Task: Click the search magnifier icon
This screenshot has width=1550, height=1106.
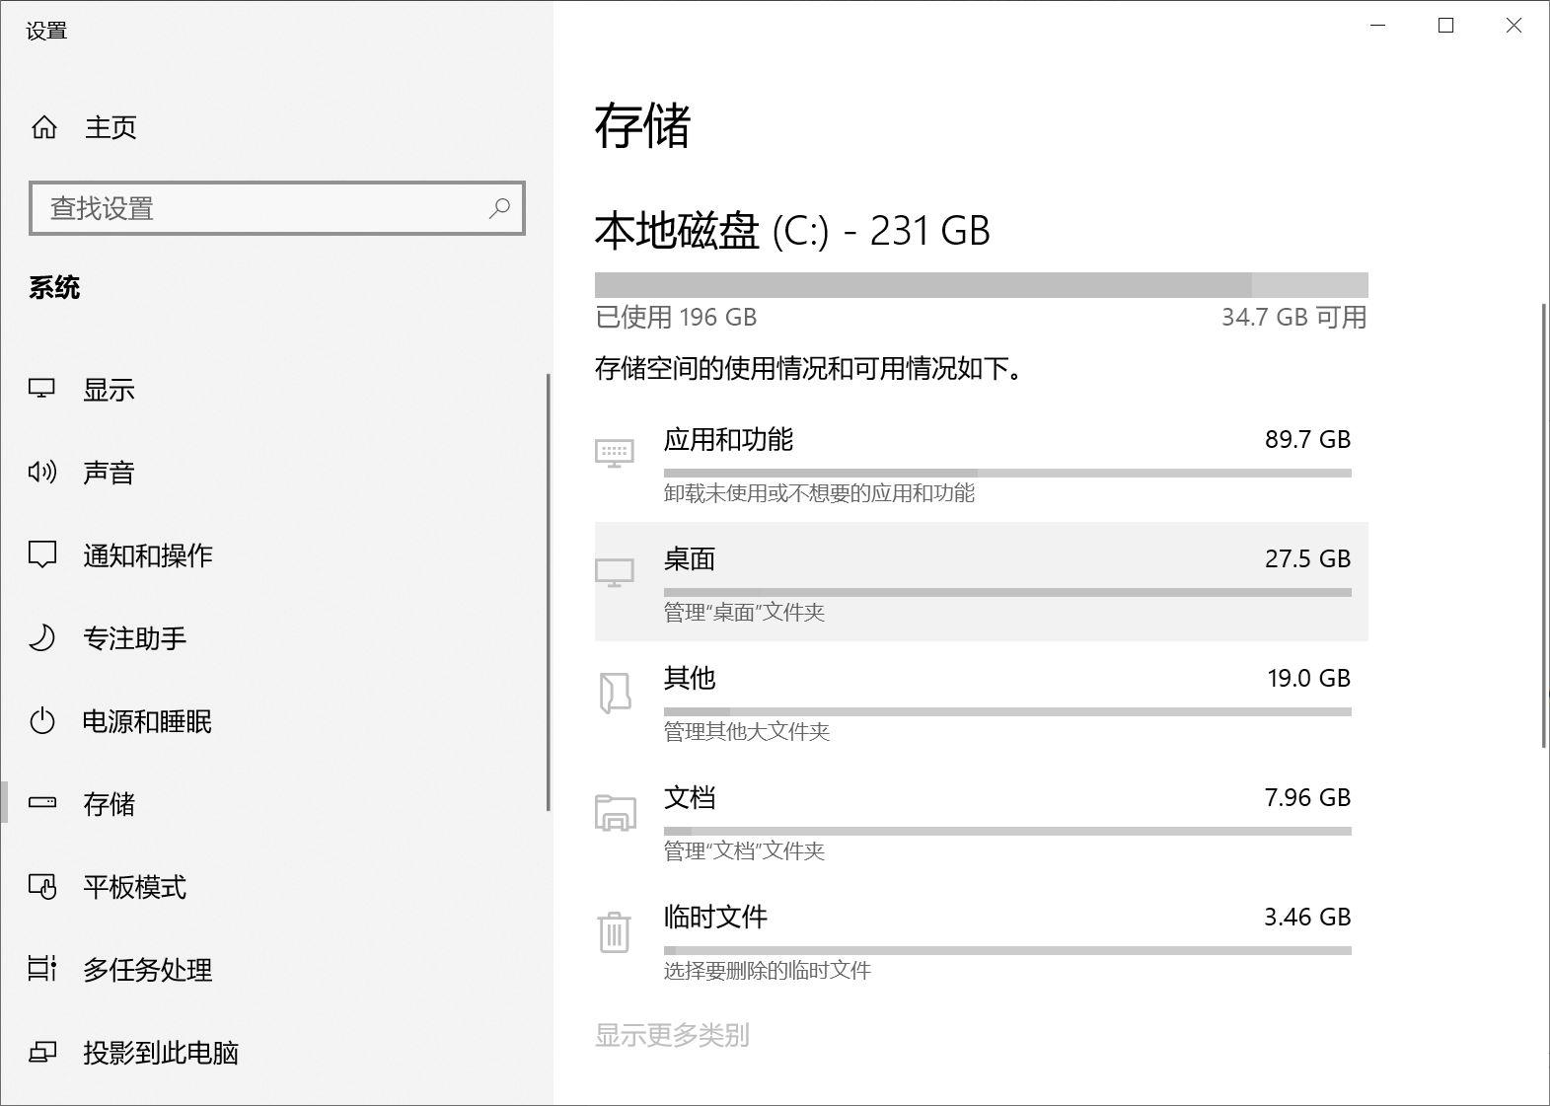Action: [499, 208]
